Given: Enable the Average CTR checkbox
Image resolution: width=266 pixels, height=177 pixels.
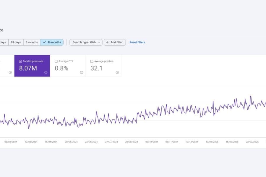Looking at the screenshot, I should pyautogui.click(x=56, y=61).
